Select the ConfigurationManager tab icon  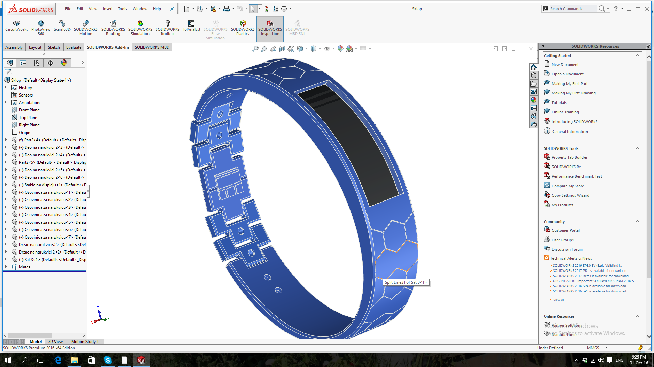click(x=37, y=63)
